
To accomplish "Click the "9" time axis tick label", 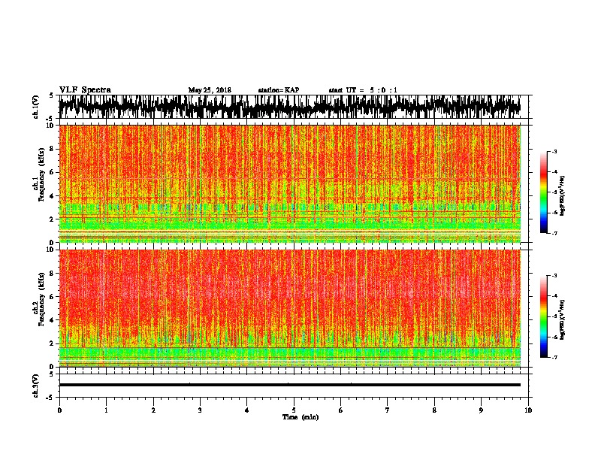I will pyautogui.click(x=481, y=410).
